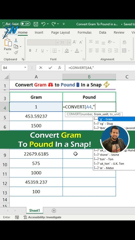Click the Align Left icon
Screen dimensions: 135x240
91,50
